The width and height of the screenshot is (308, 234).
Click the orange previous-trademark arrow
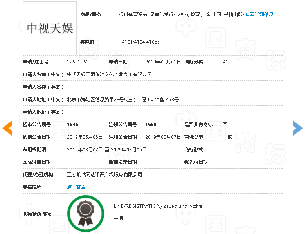tap(7, 128)
